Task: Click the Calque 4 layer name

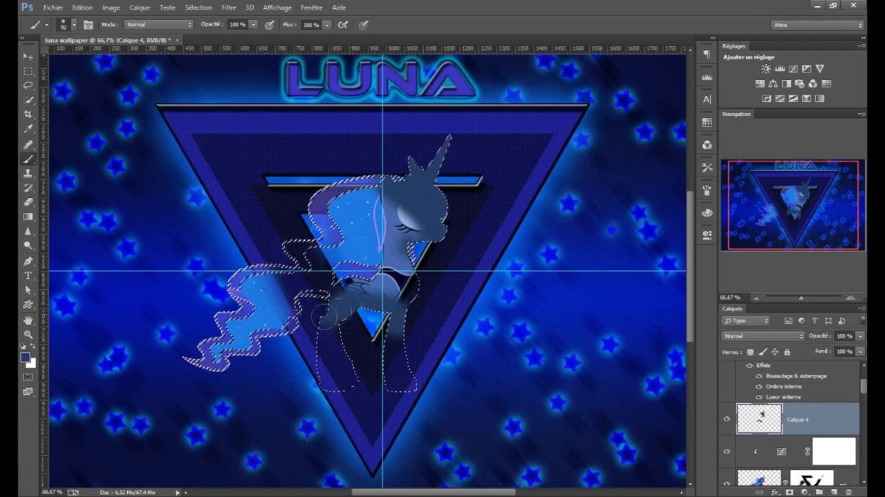Action: [x=797, y=420]
